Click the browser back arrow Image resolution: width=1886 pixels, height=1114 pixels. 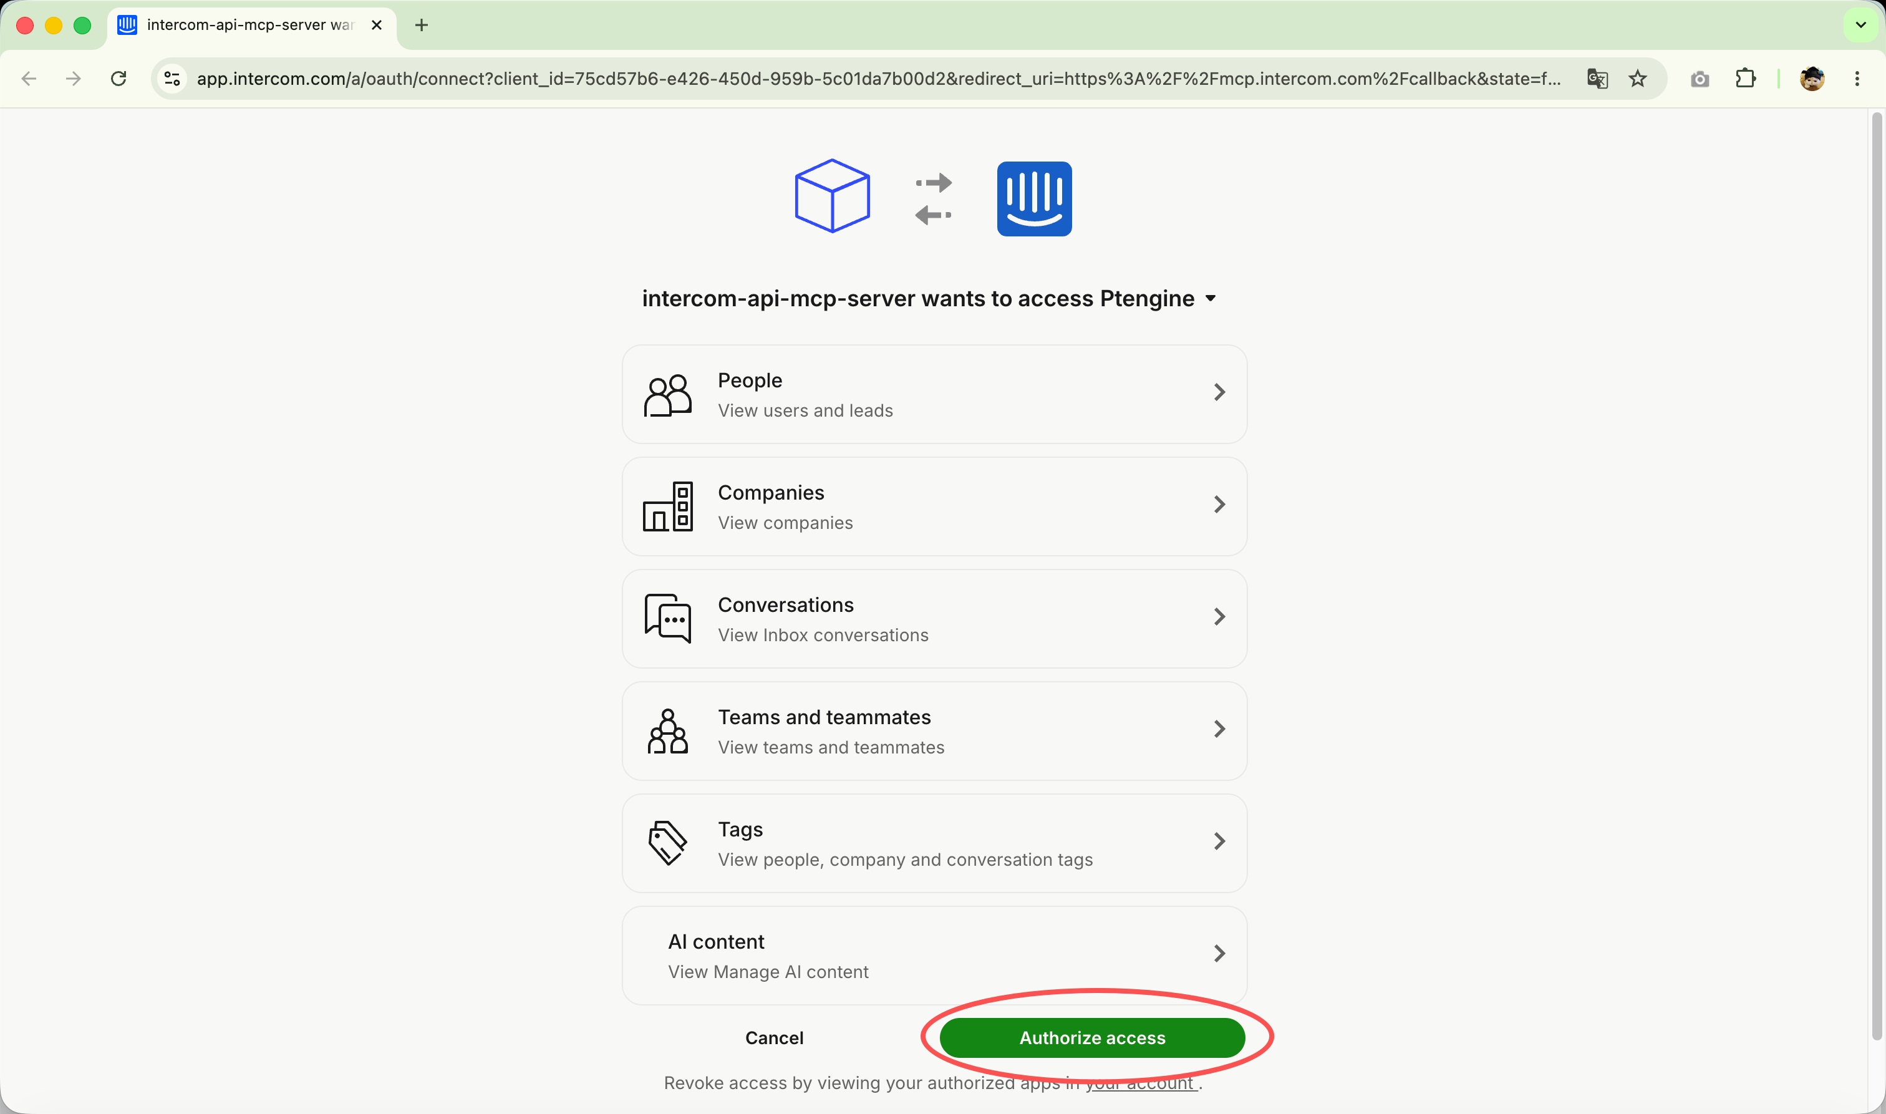point(29,79)
